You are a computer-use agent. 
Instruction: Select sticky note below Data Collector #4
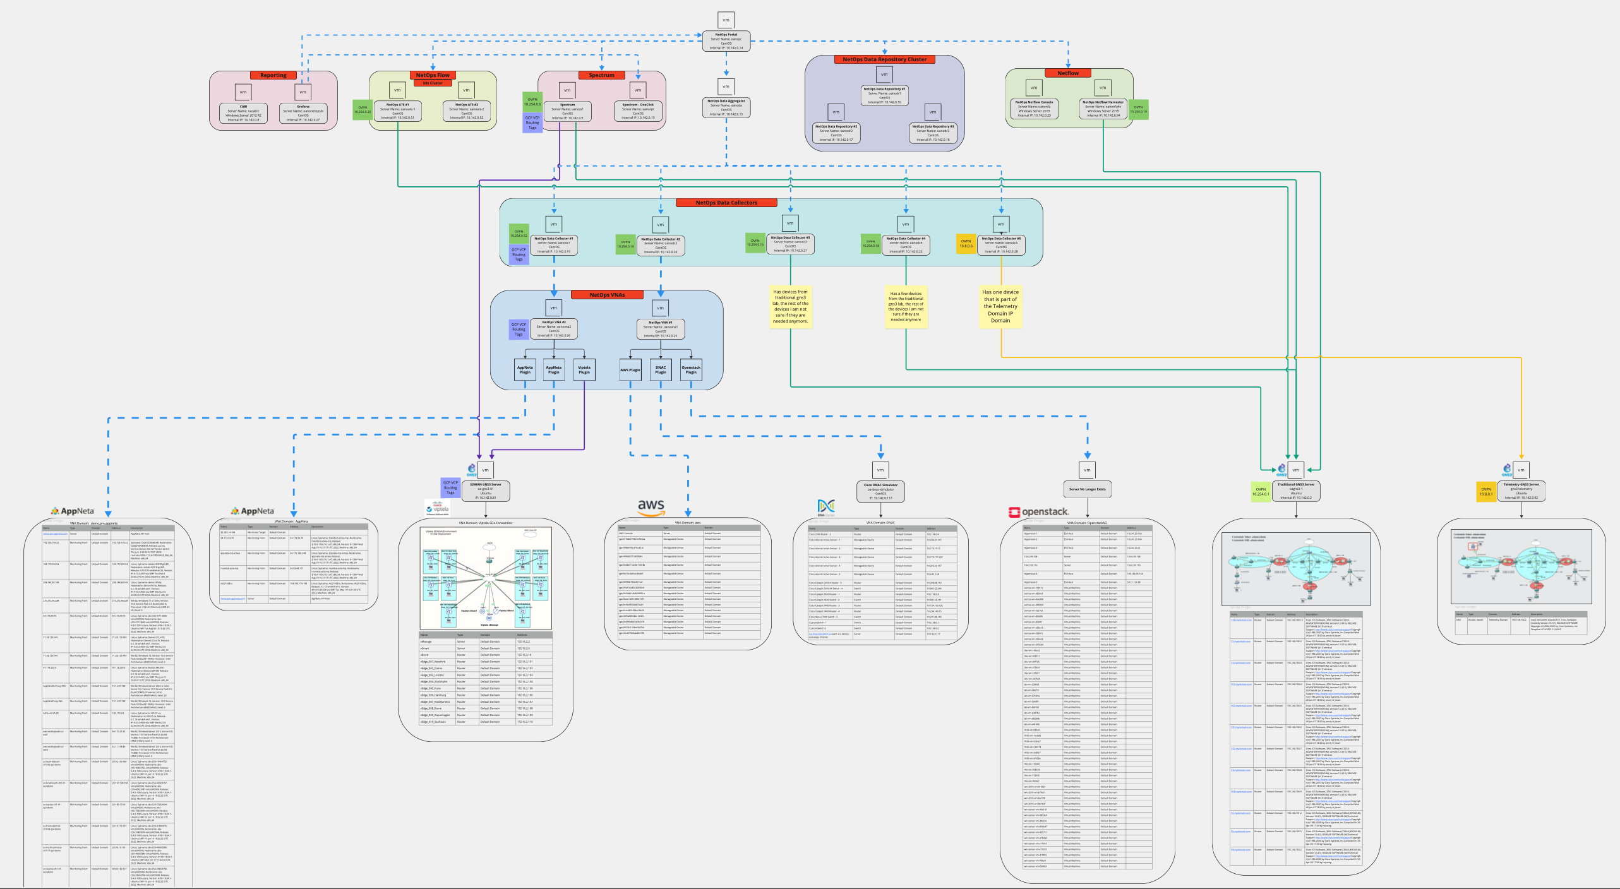click(x=906, y=307)
